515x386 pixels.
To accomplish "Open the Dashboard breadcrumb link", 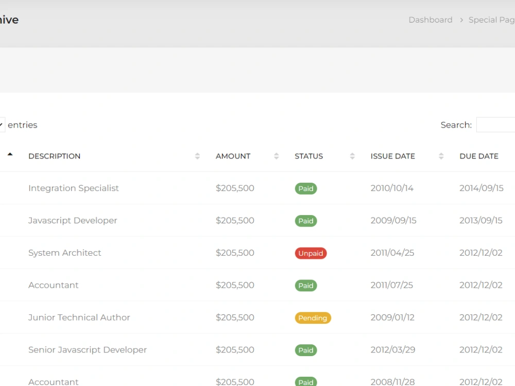I will click(431, 20).
